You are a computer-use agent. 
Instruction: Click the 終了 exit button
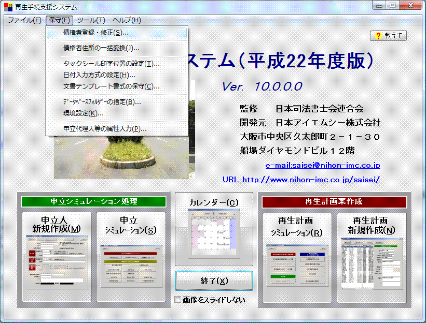tap(214, 281)
